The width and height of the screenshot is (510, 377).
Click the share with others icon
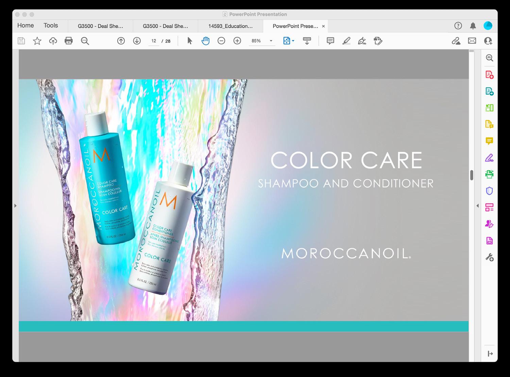pyautogui.click(x=488, y=41)
